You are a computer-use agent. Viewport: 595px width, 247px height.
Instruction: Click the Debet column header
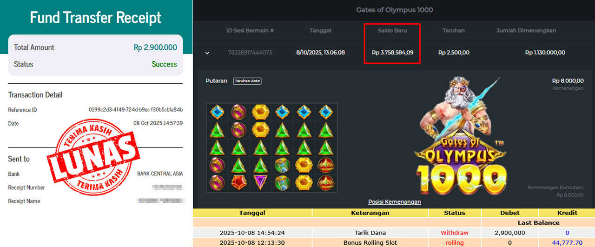tap(510, 213)
